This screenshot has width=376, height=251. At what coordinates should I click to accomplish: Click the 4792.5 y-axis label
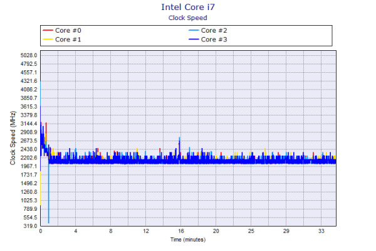[x=29, y=64]
